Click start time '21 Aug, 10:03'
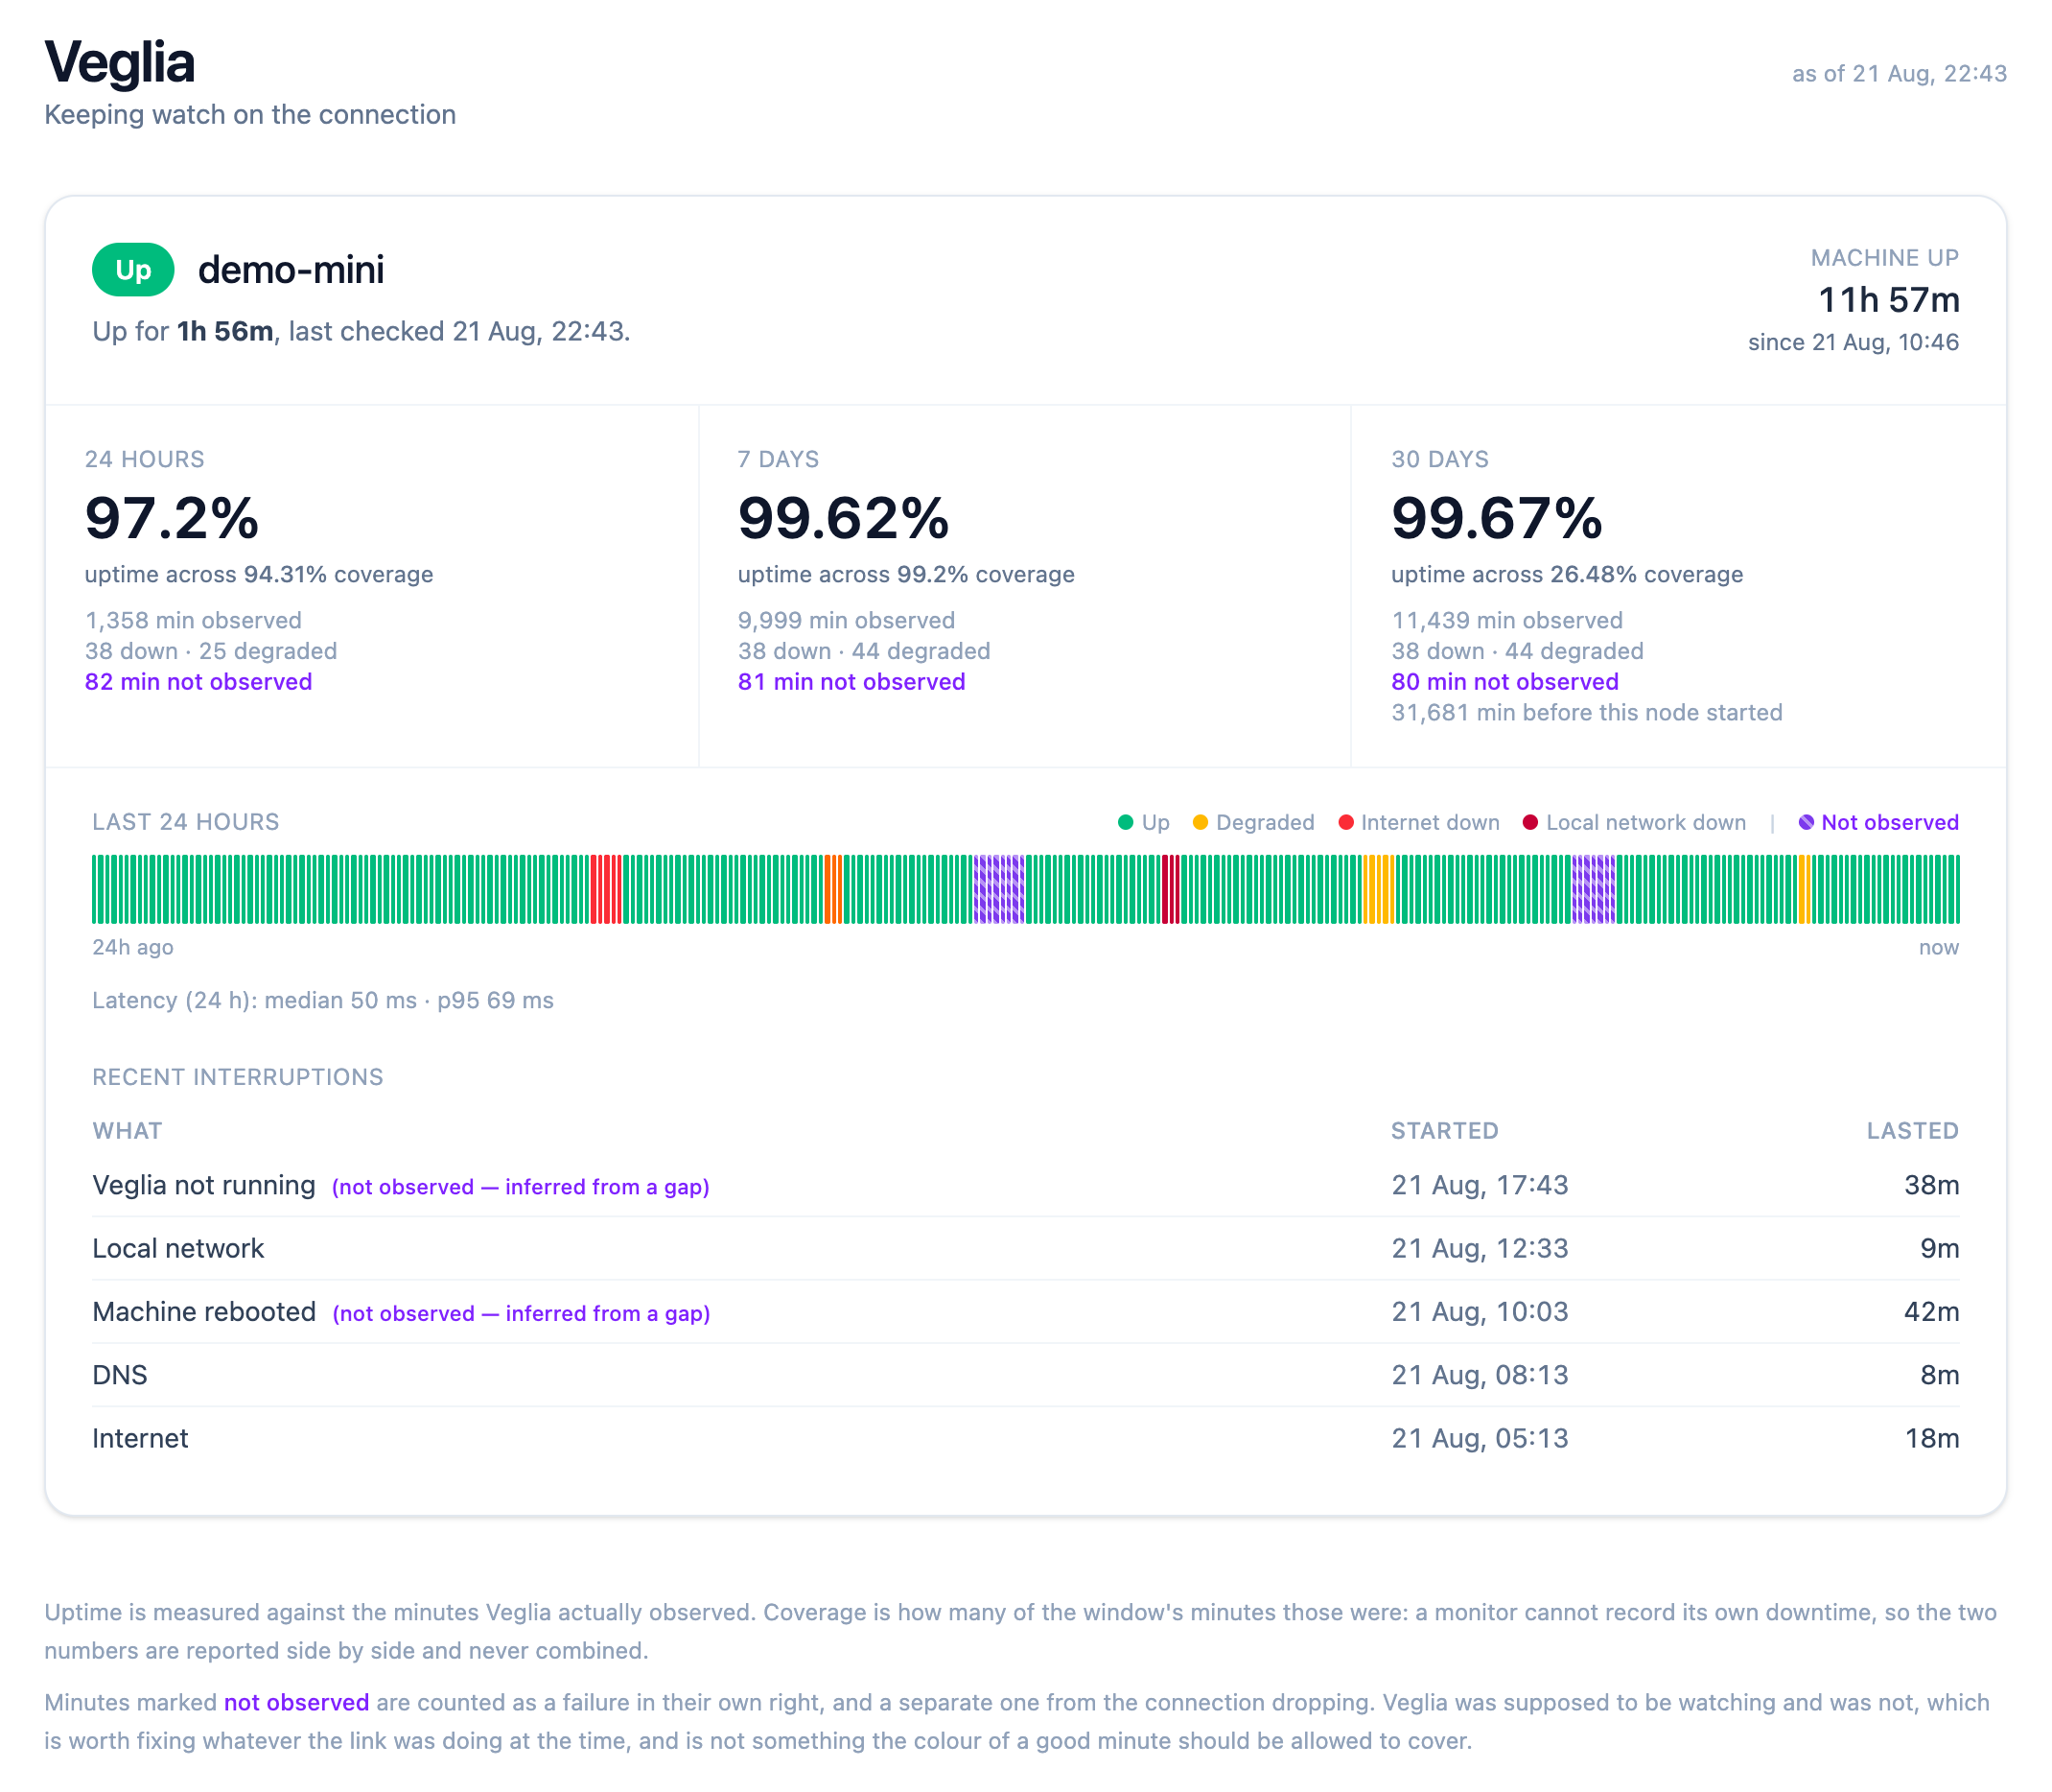The image size is (2052, 1792). pos(1481,1312)
